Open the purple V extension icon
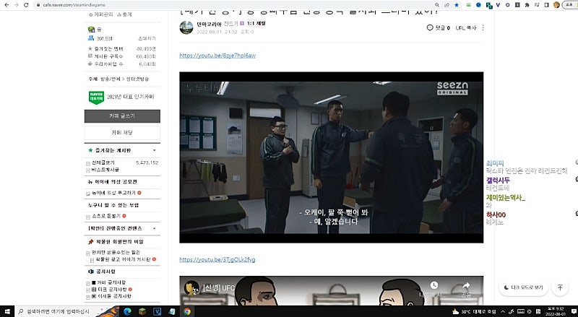 (498, 5)
